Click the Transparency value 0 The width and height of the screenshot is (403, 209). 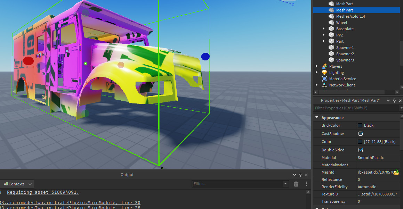(x=359, y=202)
